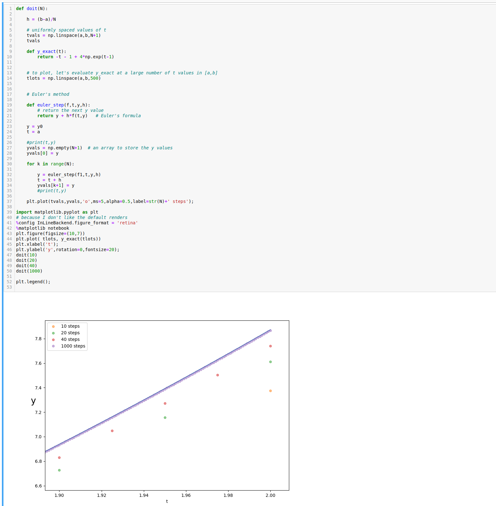The image size is (496, 506).
Task: Click the comment '# uniformly spaced values of t'
Action: tap(66, 30)
